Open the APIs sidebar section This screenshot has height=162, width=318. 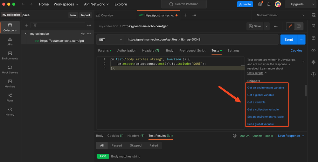(x=10, y=41)
